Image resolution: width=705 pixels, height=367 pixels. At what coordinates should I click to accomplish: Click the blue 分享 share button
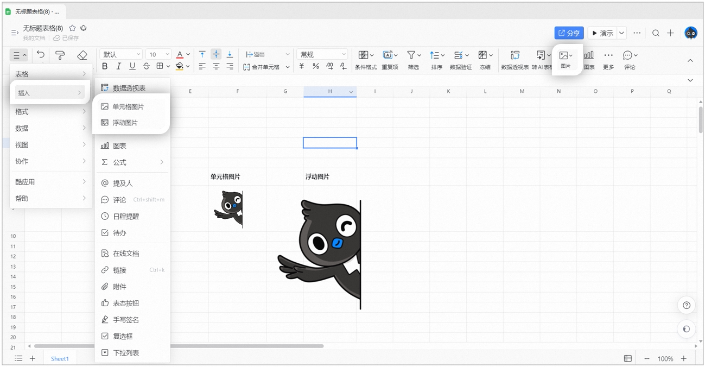569,33
